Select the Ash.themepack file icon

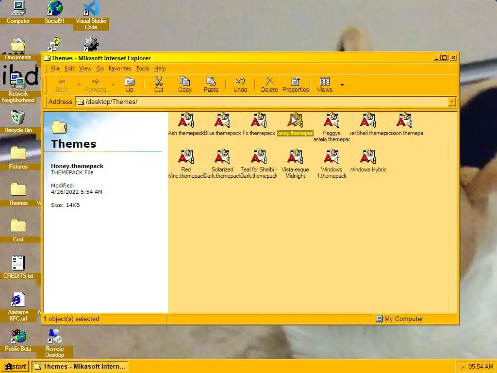tap(186, 120)
